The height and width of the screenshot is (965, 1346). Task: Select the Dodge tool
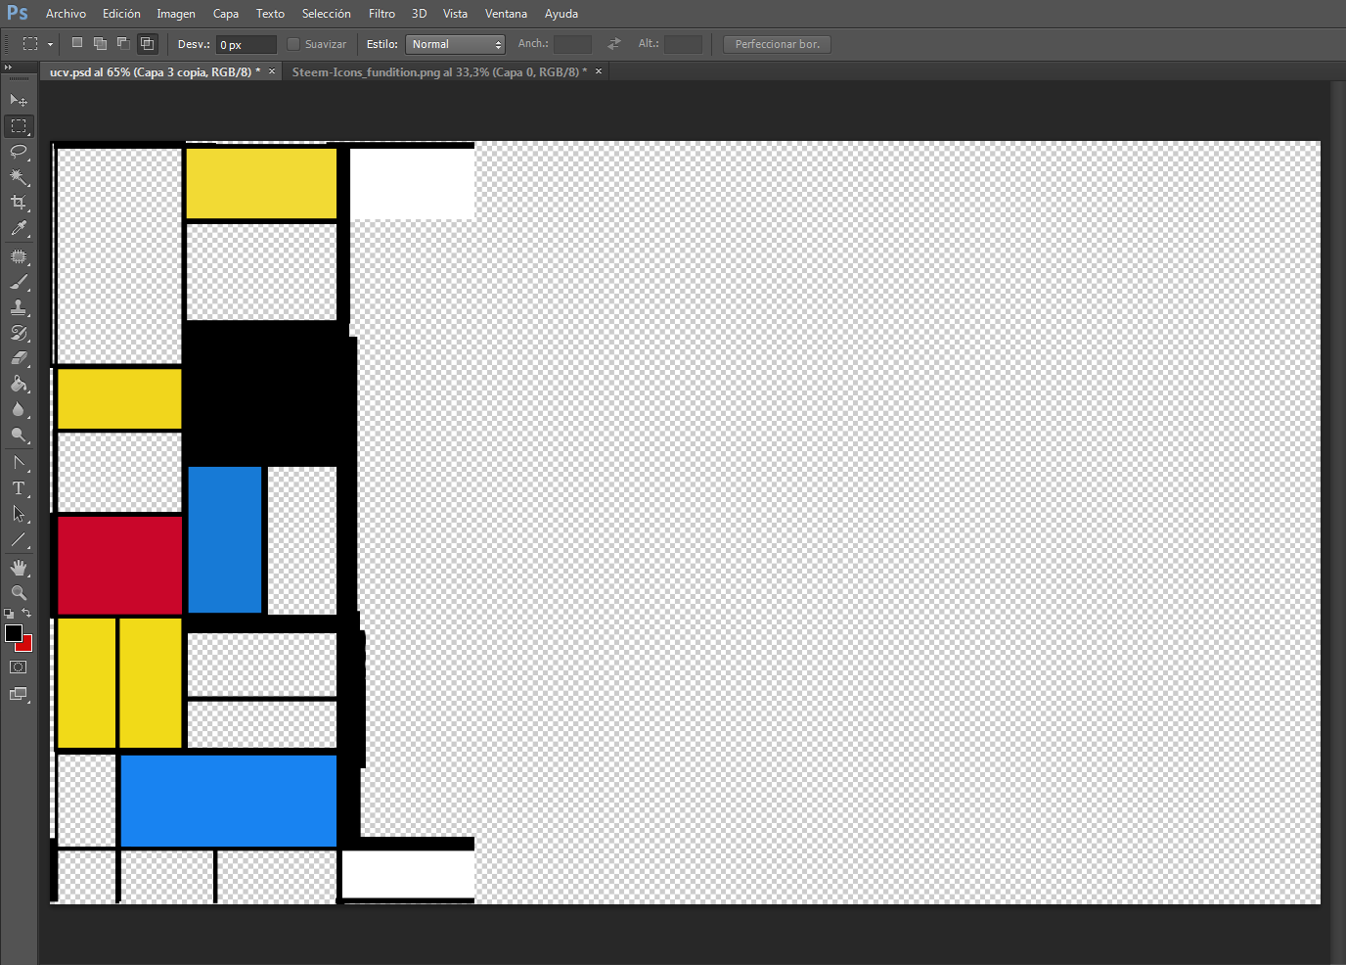click(x=19, y=435)
